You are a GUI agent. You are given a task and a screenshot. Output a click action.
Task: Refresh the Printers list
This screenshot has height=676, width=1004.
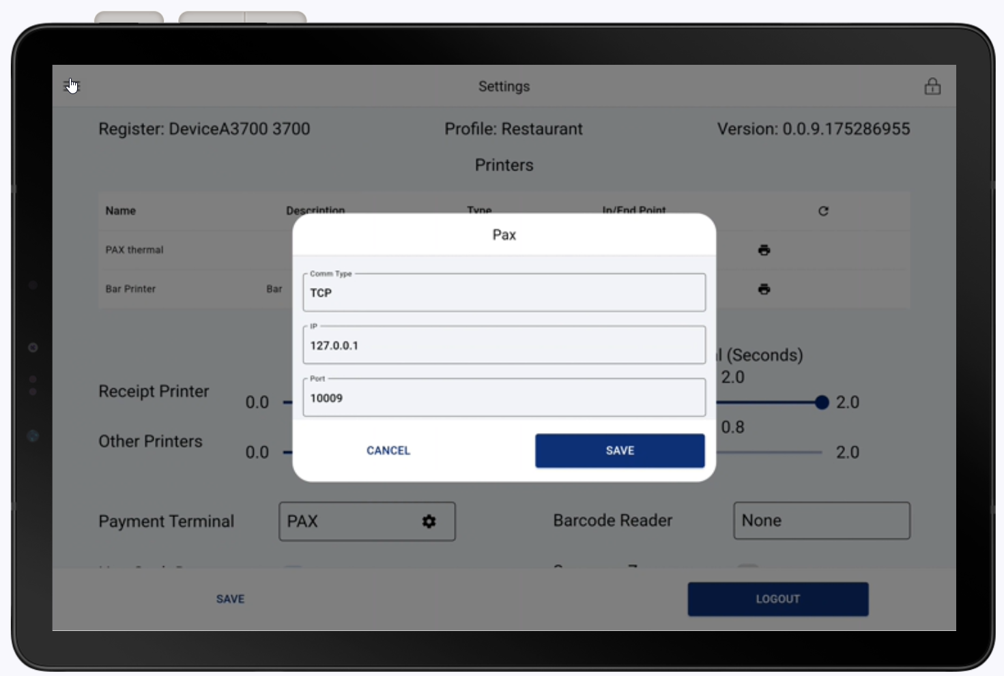coord(823,211)
